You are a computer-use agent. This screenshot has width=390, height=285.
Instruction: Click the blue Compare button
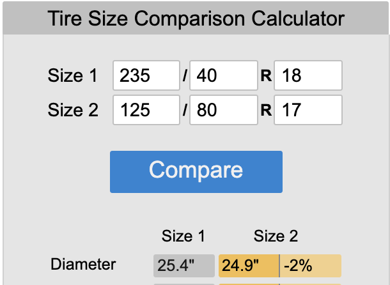[196, 172]
